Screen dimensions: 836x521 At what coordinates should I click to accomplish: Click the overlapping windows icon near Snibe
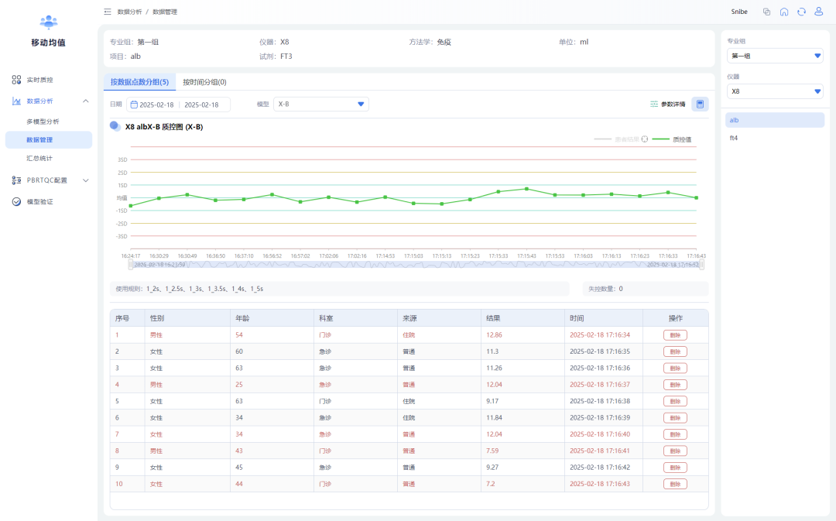[766, 12]
